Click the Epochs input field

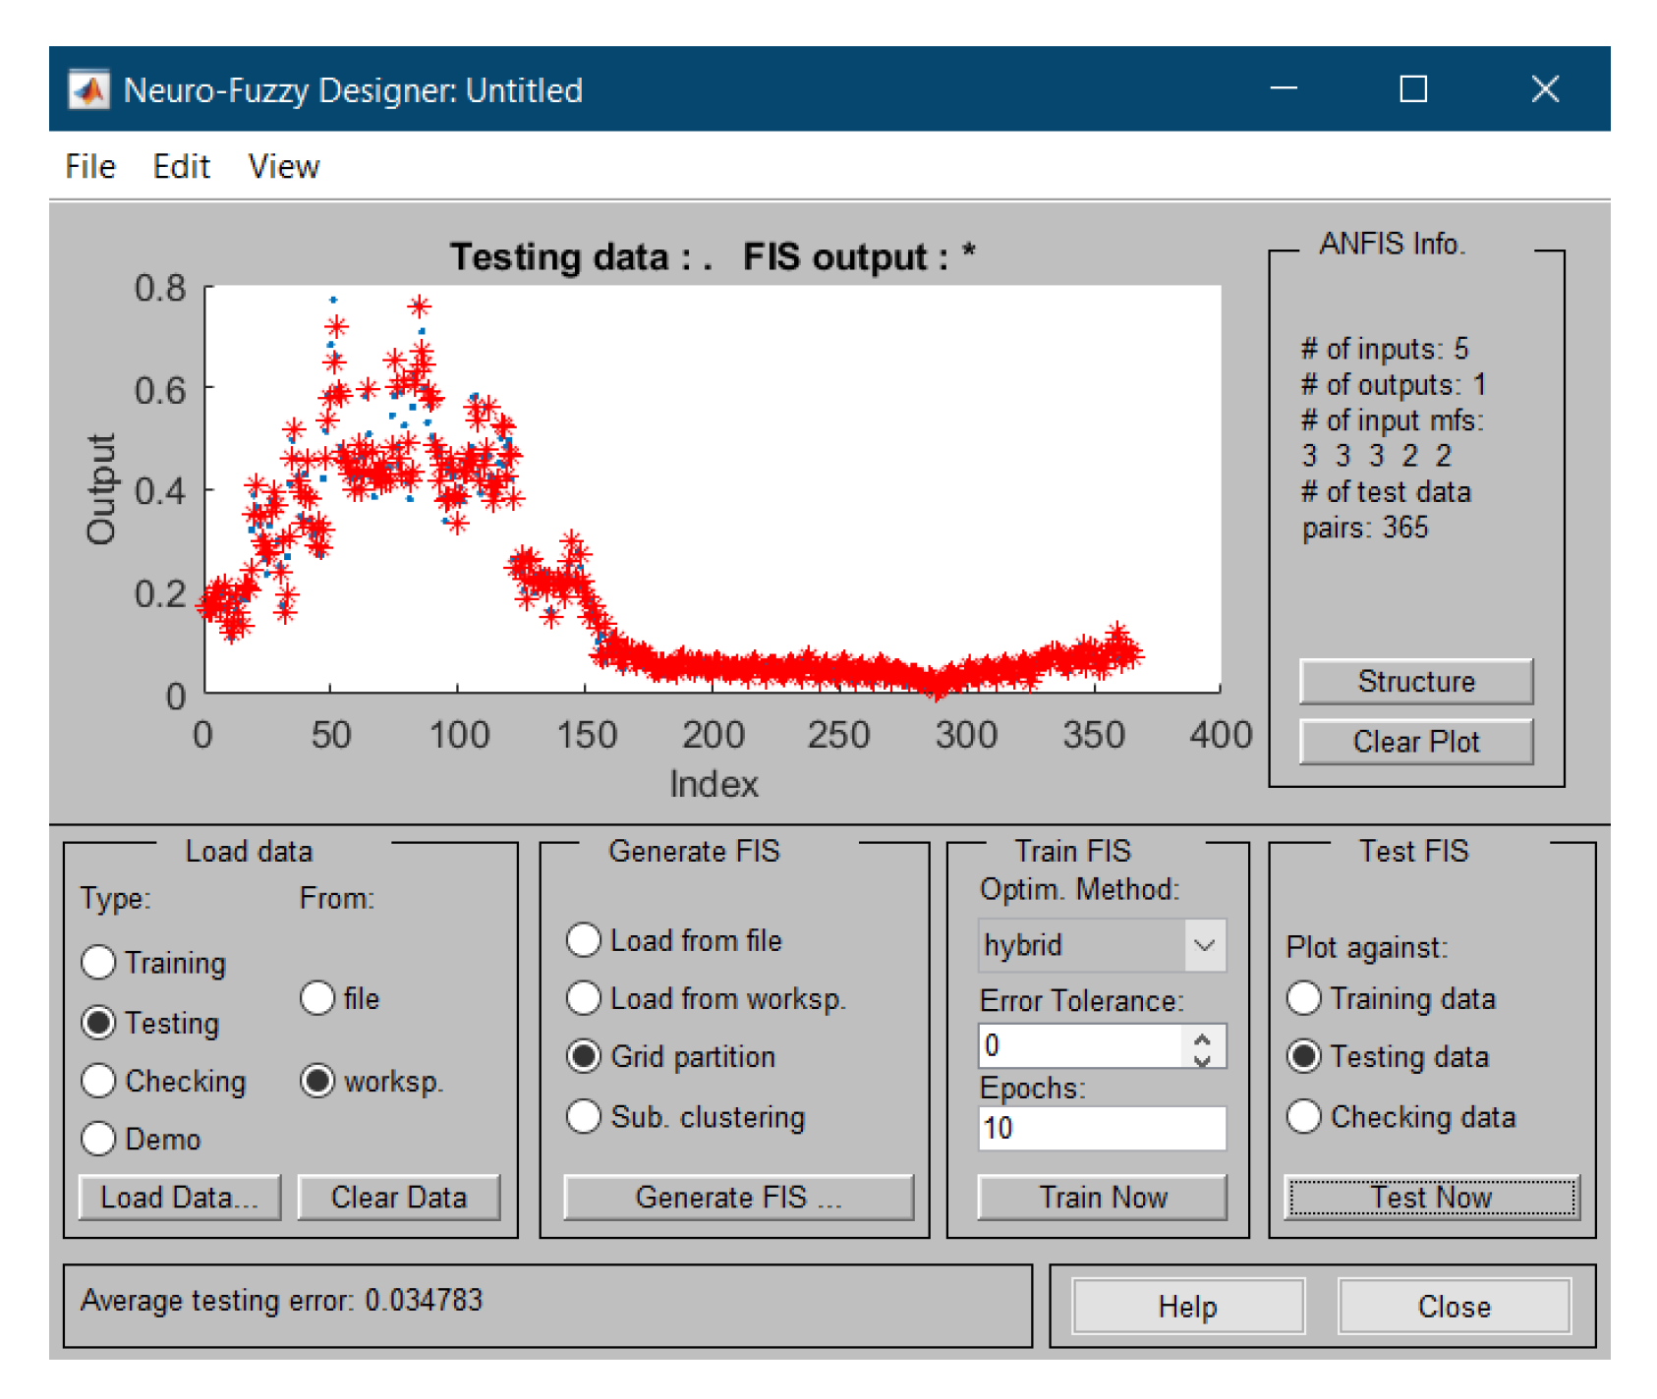pyautogui.click(x=1103, y=1128)
